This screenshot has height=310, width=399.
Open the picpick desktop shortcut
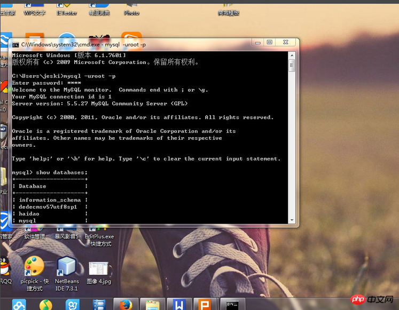[35, 266]
